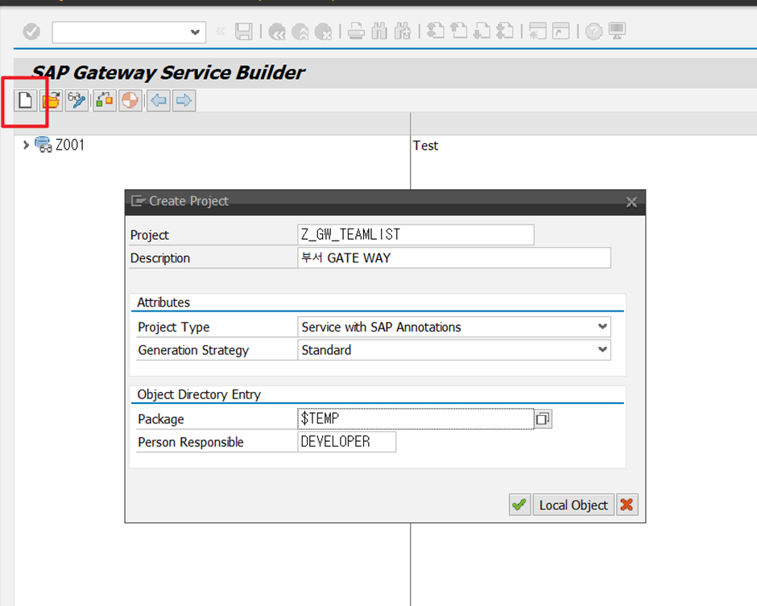Click the 'Test' description text of Z001
This screenshot has height=606, width=757.
point(426,146)
